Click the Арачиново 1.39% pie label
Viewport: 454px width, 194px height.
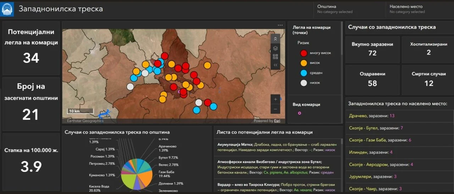pos(167,148)
